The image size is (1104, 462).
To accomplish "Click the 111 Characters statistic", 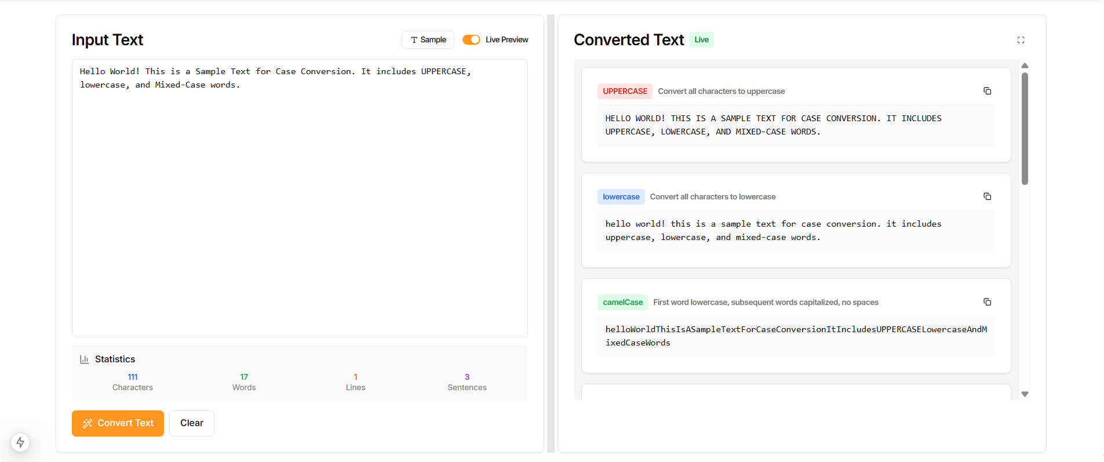I will 133,382.
